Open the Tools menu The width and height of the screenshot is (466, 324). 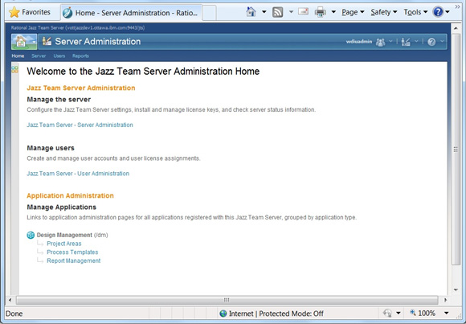pyautogui.click(x=415, y=12)
